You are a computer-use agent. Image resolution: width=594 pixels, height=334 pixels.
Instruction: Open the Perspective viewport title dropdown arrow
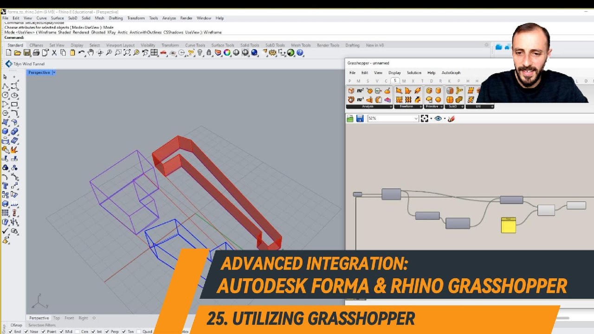[54, 72]
